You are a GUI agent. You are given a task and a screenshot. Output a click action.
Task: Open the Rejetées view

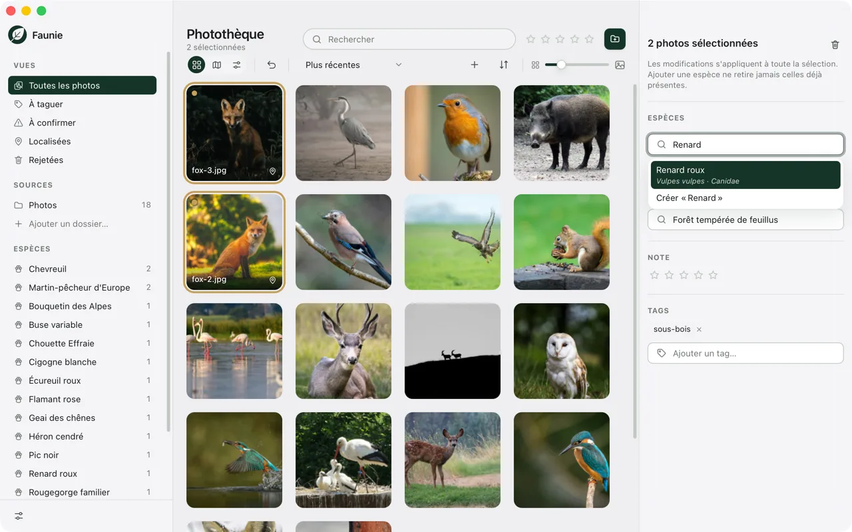83,160
